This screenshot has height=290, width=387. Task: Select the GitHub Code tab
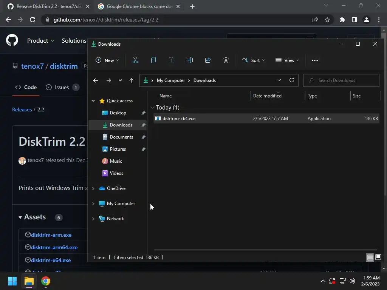coord(26,87)
